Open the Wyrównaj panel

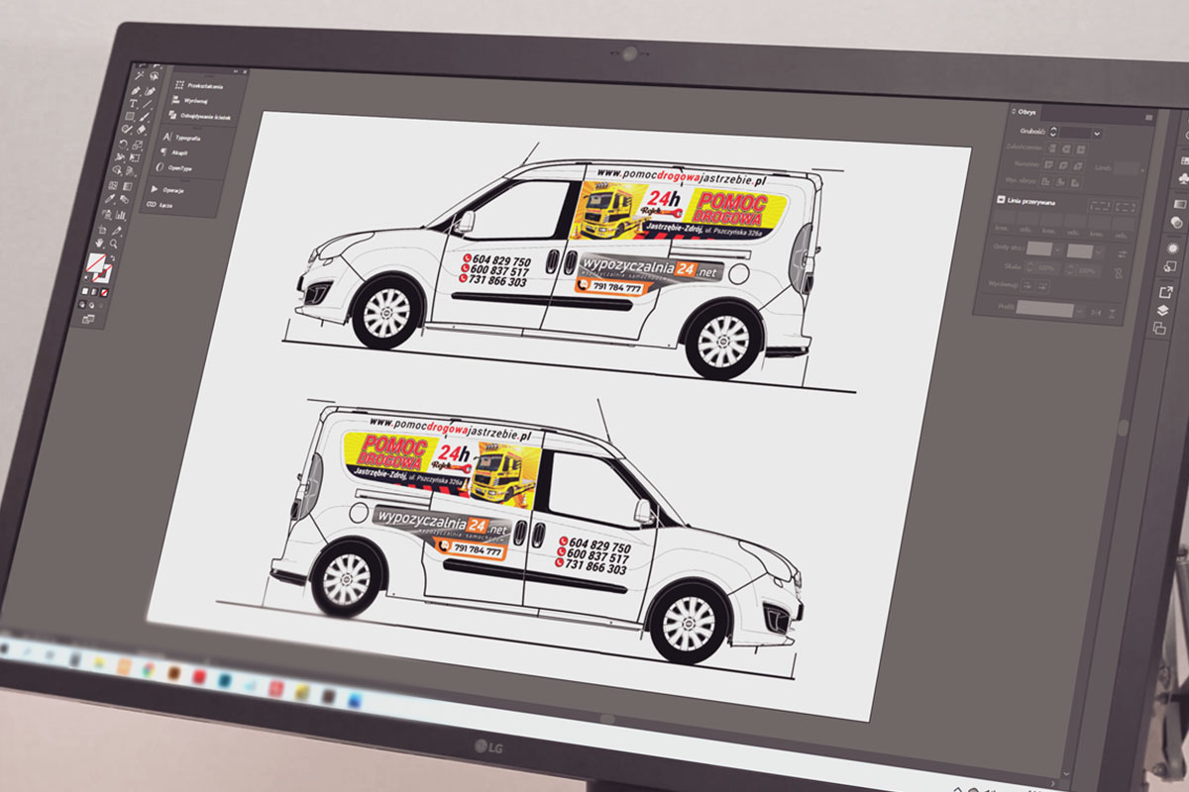189,102
